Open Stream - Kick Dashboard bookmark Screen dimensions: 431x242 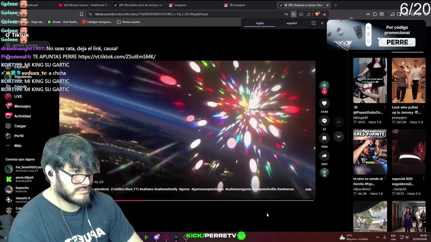(x=63, y=22)
